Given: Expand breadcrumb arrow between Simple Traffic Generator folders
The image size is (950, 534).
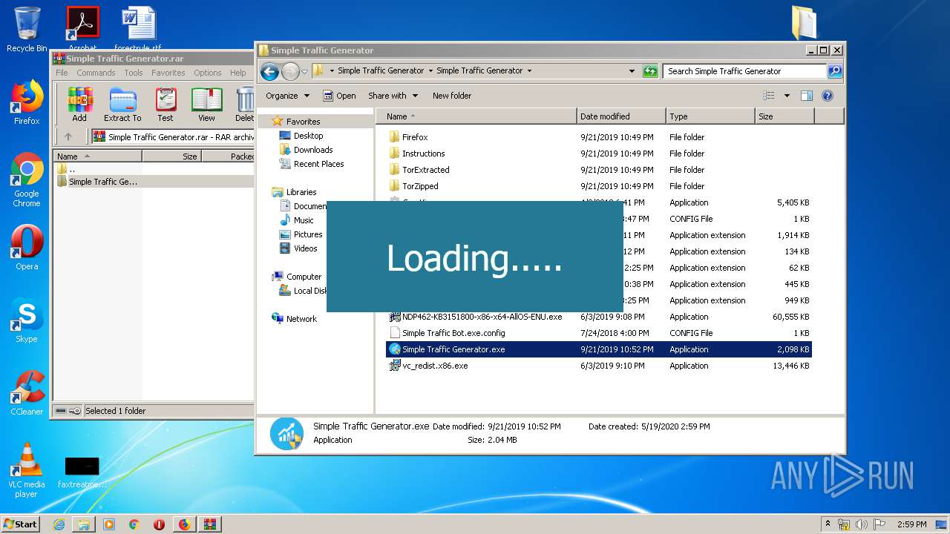Looking at the screenshot, I should click(x=430, y=71).
